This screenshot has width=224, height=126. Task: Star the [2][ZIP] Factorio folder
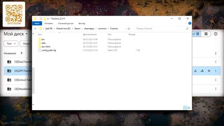pyautogui.click(x=209, y=71)
